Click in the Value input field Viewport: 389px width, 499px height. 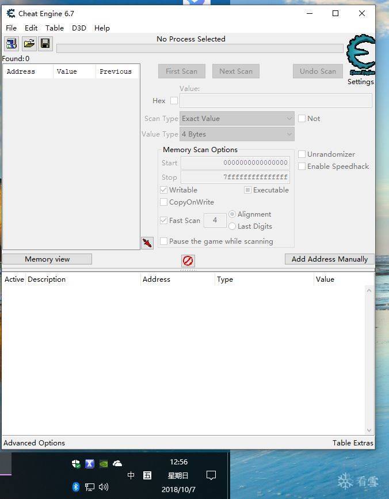[276, 101]
